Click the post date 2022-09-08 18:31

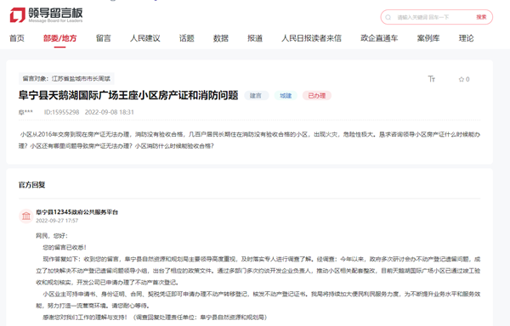(110, 112)
